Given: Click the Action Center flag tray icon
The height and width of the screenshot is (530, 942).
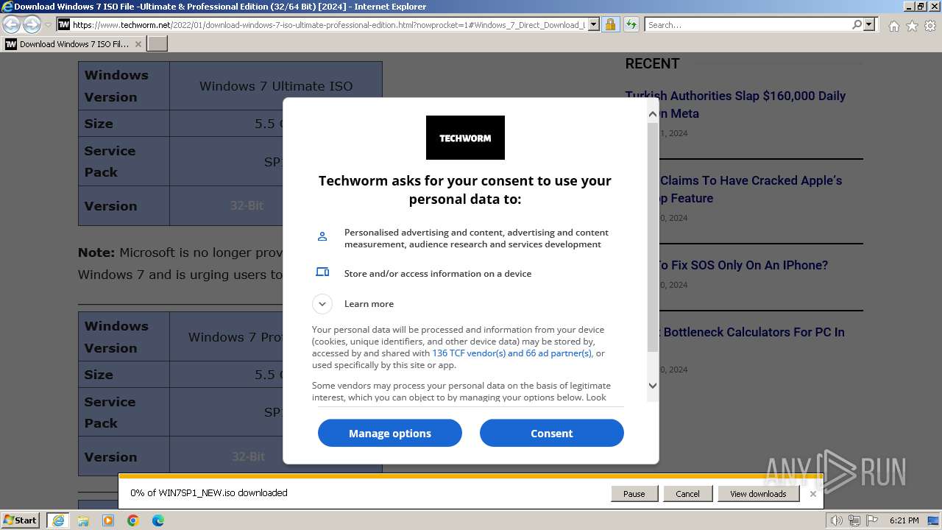Looking at the screenshot, I should [x=871, y=520].
